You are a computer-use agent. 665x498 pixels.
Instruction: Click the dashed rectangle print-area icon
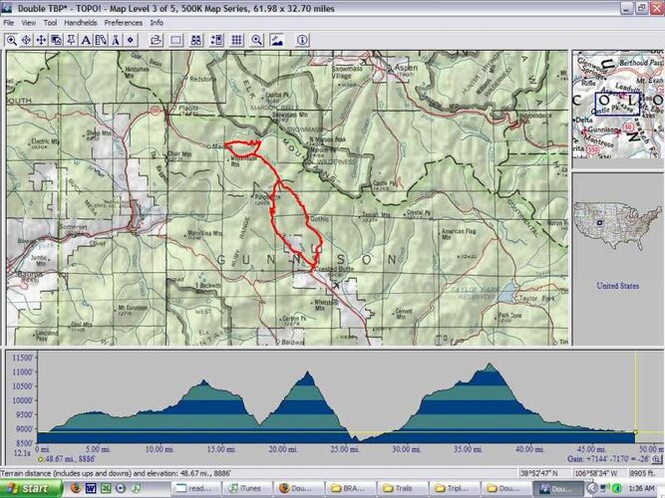coord(176,40)
